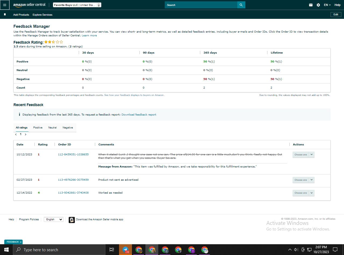Click the search magnifier button
This screenshot has height=255, width=344.
click(241, 5)
